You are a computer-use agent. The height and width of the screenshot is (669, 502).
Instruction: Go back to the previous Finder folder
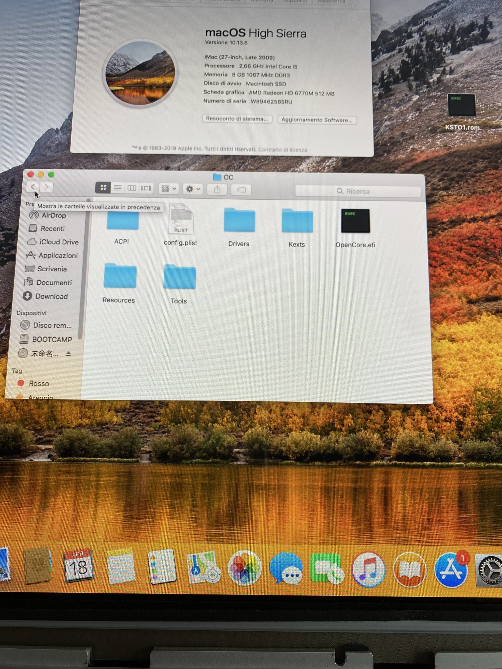(33, 187)
